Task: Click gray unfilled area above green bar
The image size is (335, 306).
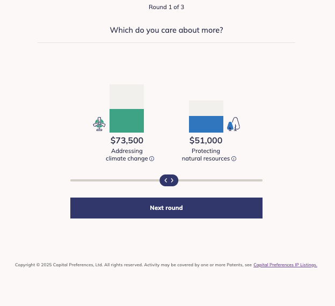Action: click(x=127, y=97)
